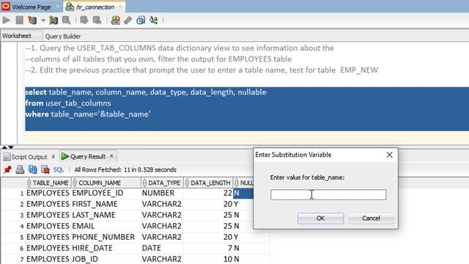Select the LAST_NAME cell
This screenshot has height=264, width=469.
click(x=106, y=215)
